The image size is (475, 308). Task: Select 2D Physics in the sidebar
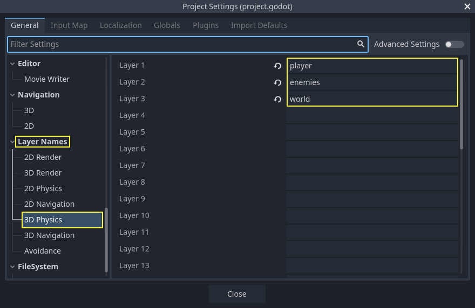pos(43,188)
